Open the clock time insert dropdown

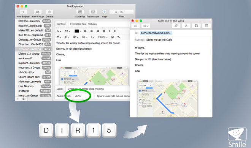tap(67, 37)
